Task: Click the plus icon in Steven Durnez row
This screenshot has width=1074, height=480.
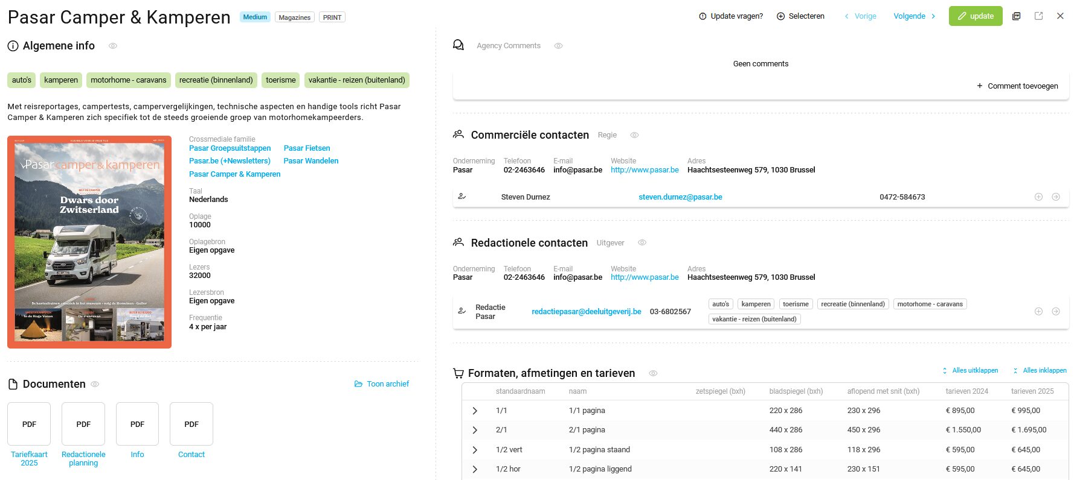Action: [1038, 197]
